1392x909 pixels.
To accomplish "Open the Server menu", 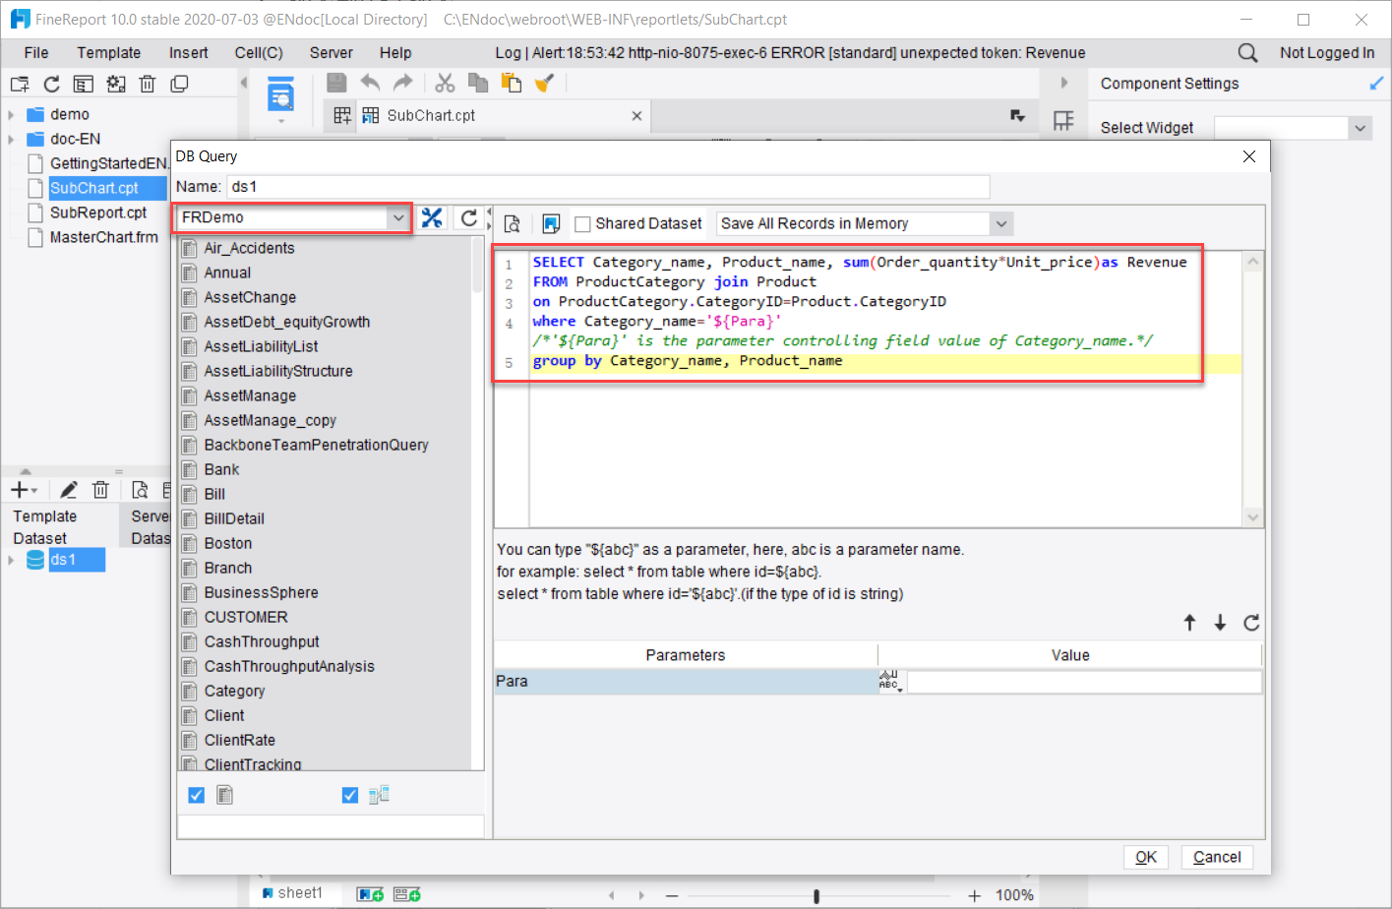I will click(x=331, y=53).
